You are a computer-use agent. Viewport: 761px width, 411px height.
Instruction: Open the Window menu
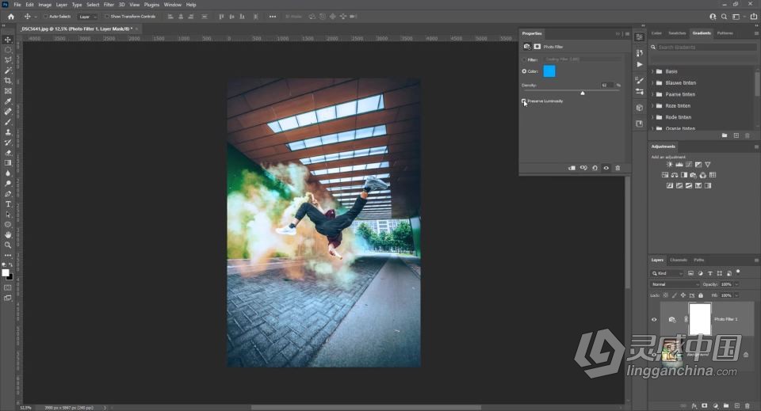tap(172, 5)
